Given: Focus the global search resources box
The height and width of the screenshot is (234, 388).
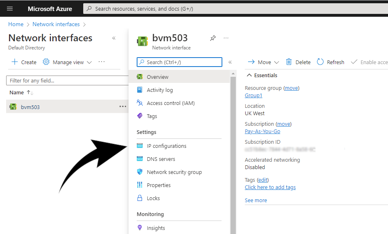Looking at the screenshot, I should 235,9.
